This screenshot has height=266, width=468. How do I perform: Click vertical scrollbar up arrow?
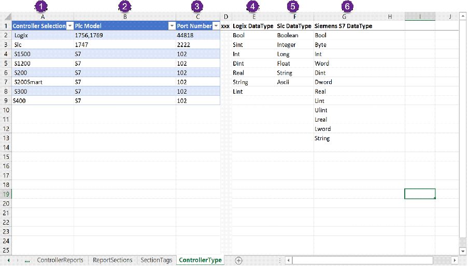[463, 16]
